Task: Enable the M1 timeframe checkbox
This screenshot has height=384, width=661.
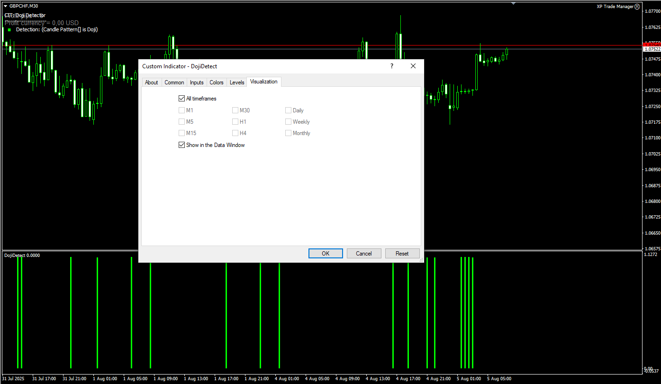Action: point(181,110)
